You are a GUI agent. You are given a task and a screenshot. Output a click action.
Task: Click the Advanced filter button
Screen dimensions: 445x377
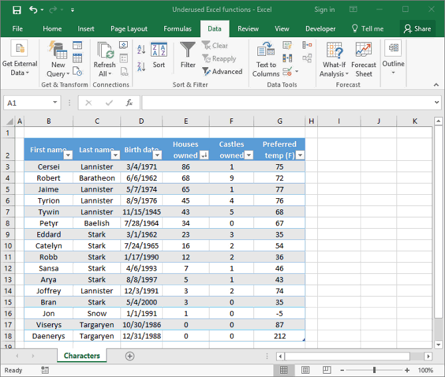click(x=222, y=71)
